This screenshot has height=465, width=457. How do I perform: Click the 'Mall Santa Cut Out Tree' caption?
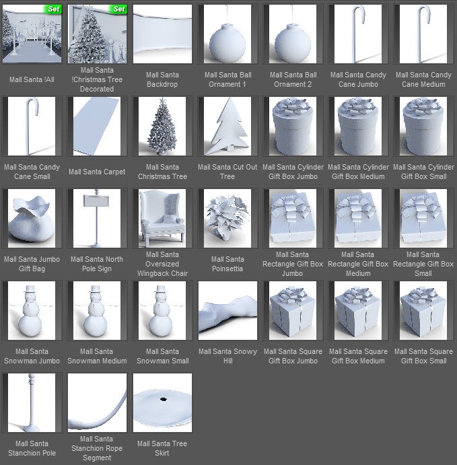point(227,172)
